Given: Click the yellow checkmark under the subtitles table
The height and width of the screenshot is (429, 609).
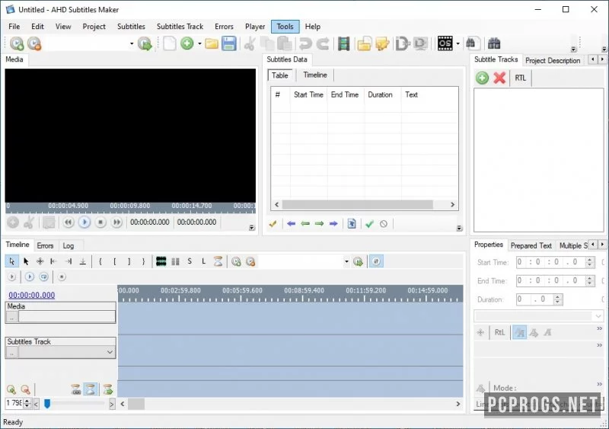Looking at the screenshot, I should (273, 223).
